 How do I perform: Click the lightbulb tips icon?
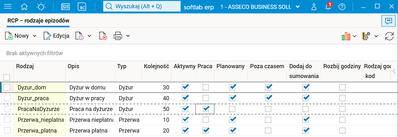(41, 7)
